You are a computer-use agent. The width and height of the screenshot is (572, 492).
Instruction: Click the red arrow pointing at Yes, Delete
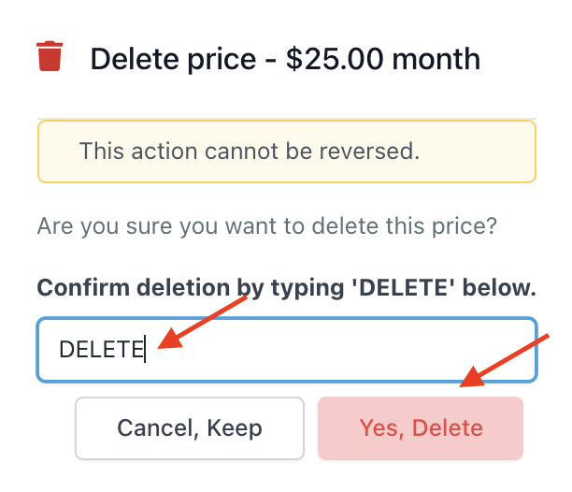509,359
